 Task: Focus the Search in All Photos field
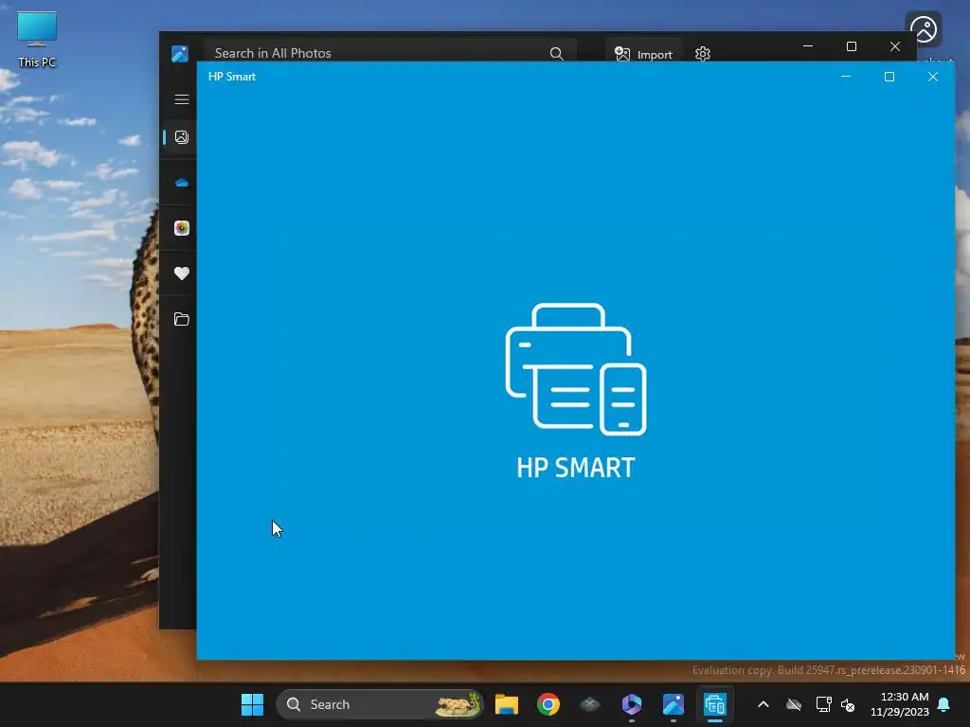pos(389,53)
